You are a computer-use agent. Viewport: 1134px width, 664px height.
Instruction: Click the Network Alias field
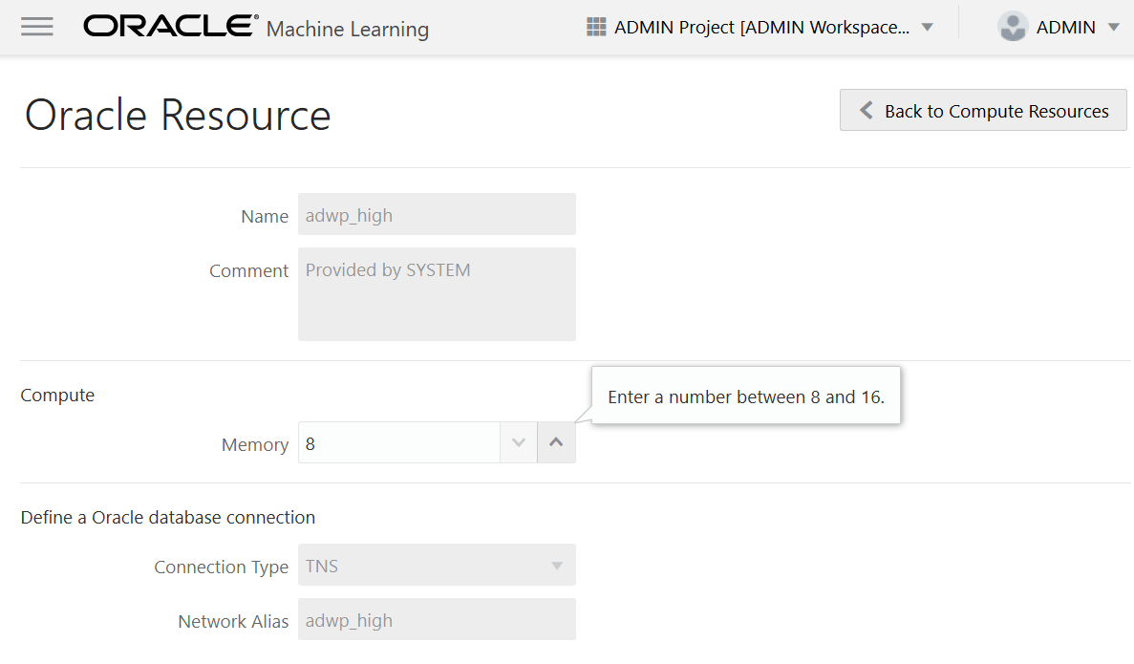[x=437, y=619]
